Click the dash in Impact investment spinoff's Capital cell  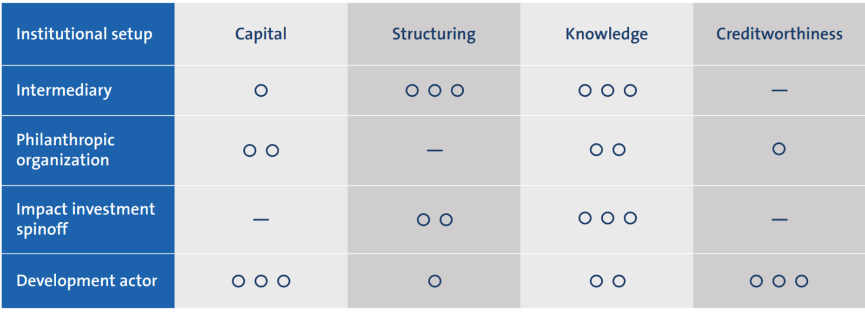(x=261, y=220)
